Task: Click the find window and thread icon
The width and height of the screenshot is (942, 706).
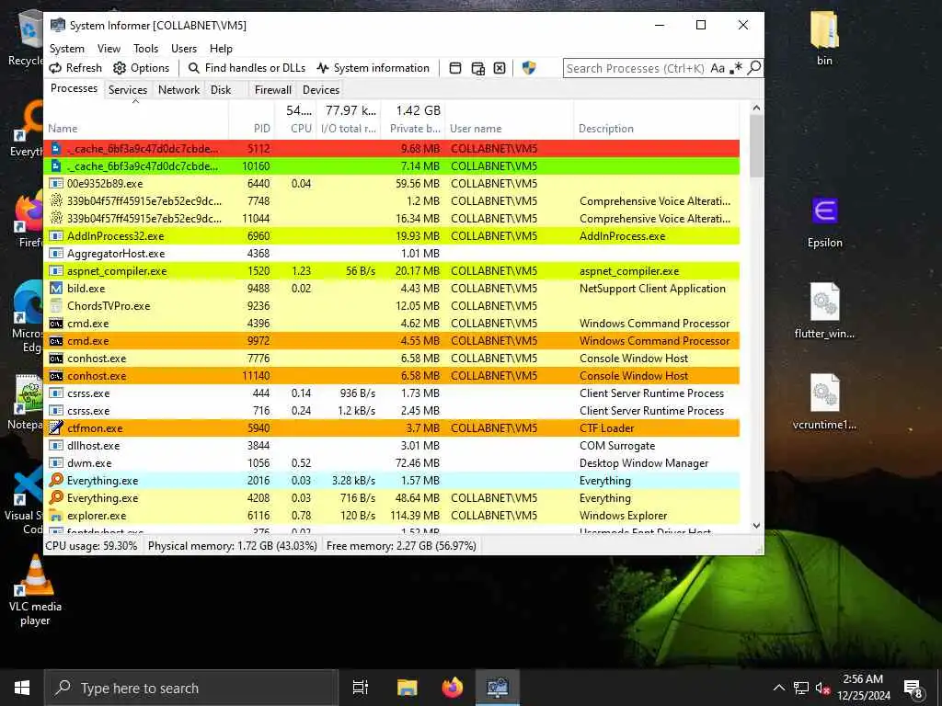Action: 477,68
